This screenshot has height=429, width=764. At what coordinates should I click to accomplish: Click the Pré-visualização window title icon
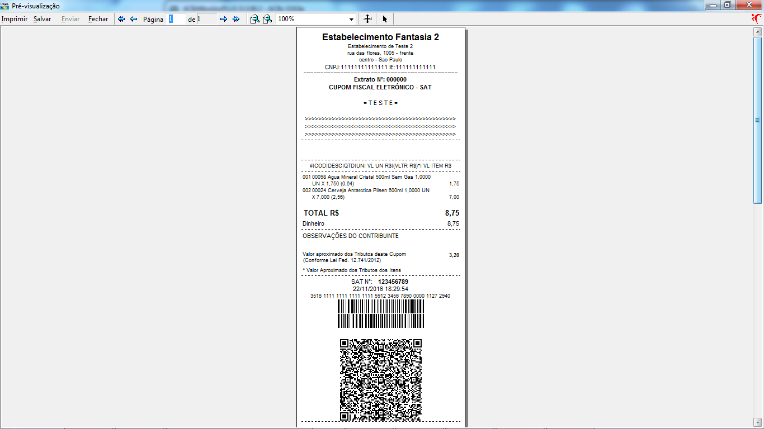point(5,6)
